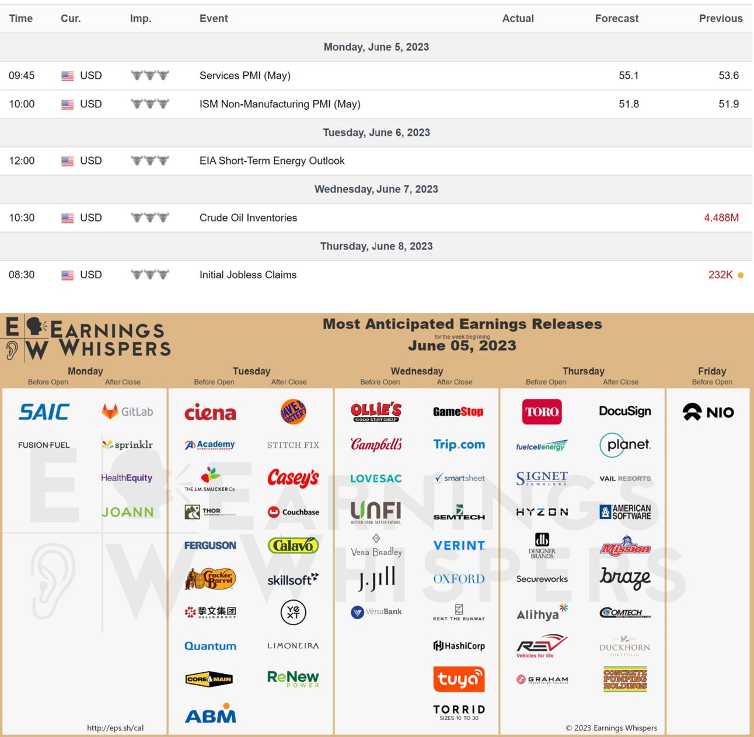Select the Academy Sports logo
The width and height of the screenshot is (754, 737).
pyautogui.click(x=210, y=445)
